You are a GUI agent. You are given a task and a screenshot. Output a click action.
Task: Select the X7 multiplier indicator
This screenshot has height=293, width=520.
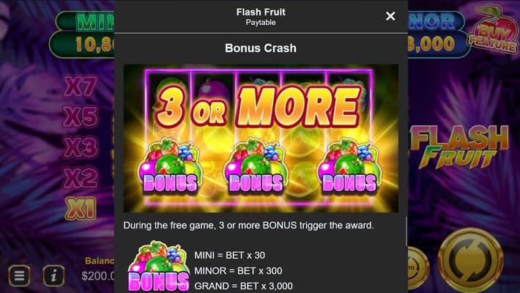pyautogui.click(x=81, y=86)
